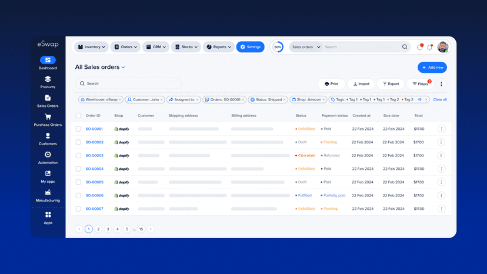
Task: Click the eSwap logo
Action: click(x=48, y=44)
